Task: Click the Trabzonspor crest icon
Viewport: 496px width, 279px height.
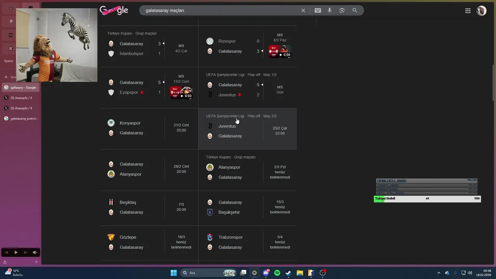Action: 210,237
